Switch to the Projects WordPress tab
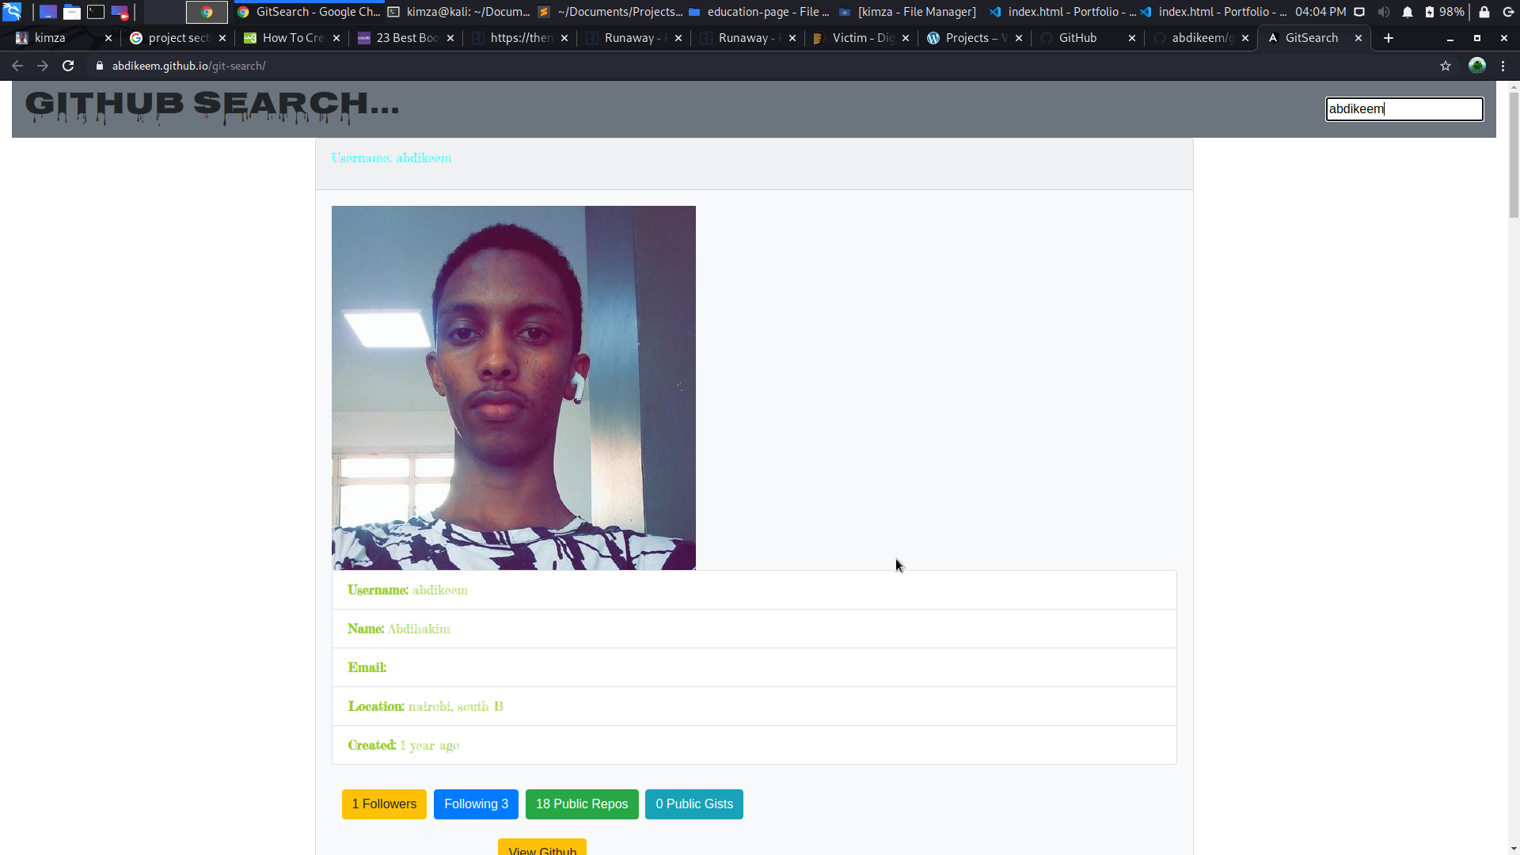This screenshot has height=855, width=1520. click(x=967, y=38)
